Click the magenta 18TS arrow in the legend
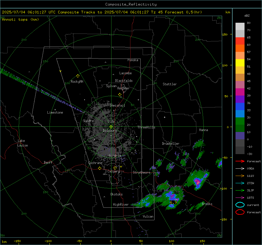This screenshot has width=262, height=245. (240, 198)
